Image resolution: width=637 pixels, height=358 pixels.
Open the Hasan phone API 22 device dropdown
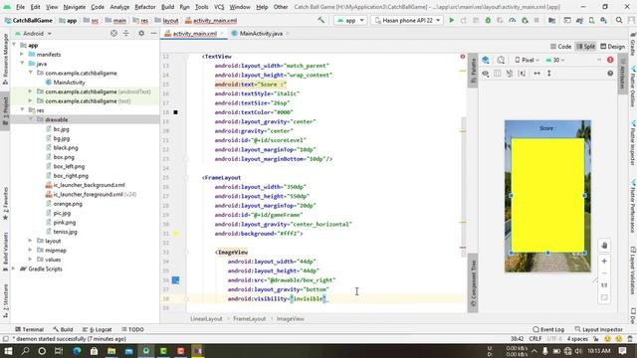(x=407, y=20)
